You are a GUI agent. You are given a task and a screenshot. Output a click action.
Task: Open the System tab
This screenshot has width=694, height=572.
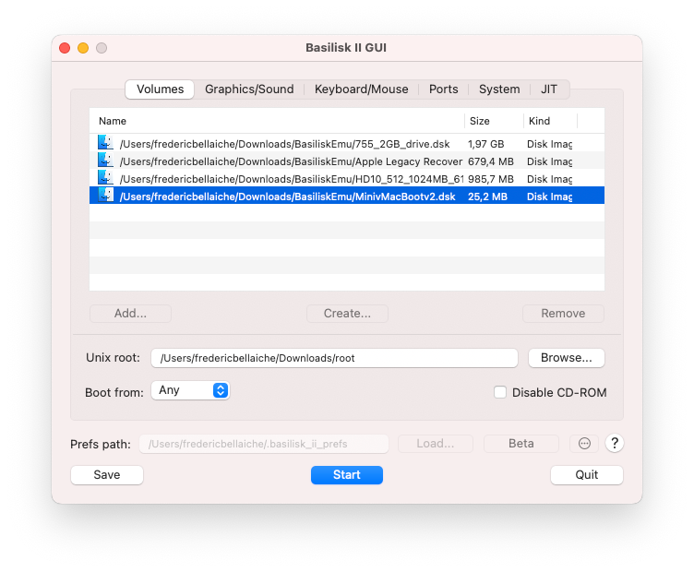pyautogui.click(x=499, y=89)
